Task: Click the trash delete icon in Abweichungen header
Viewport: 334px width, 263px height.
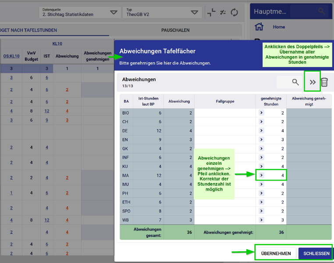Action: pyautogui.click(x=324, y=82)
